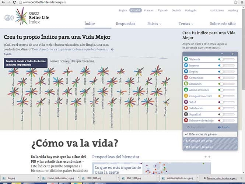The image size is (245, 184).
Task: Click the Alemania flower
Action: point(13,71)
